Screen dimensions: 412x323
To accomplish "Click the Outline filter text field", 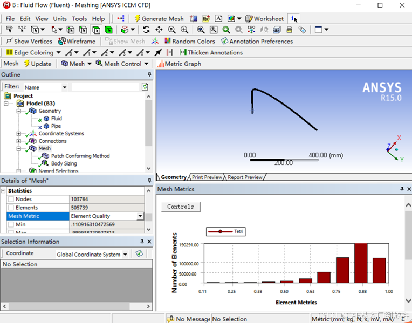I will click(x=105, y=87).
